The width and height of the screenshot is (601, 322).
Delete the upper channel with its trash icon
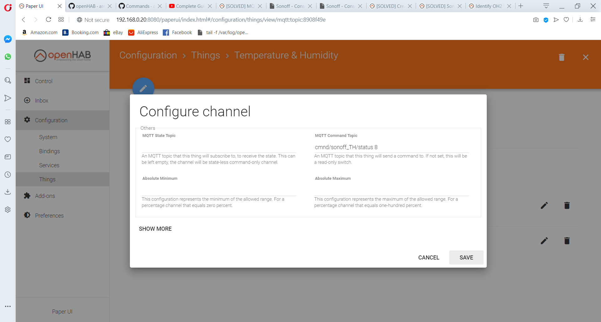coord(567,205)
